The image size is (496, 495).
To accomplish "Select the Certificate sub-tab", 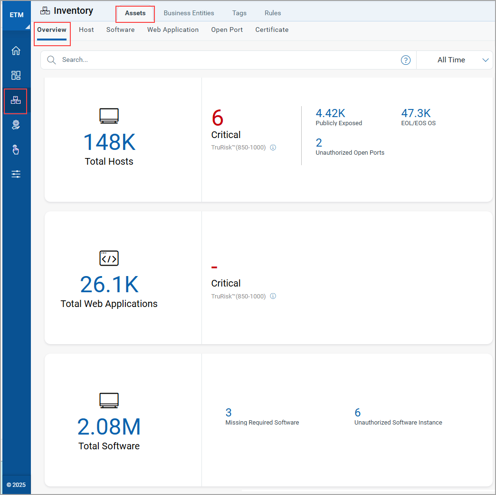I will point(272,30).
